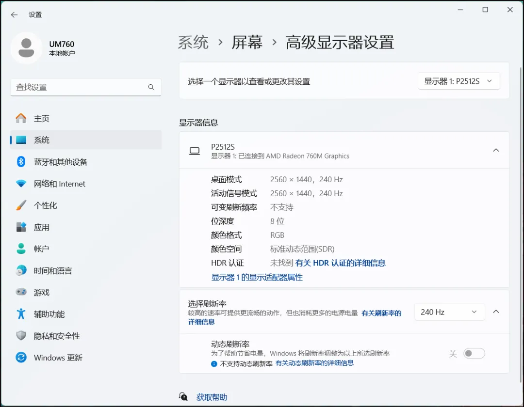Click the 游戏 controller icon
Viewport: 524px width, 407px height.
pyautogui.click(x=21, y=292)
